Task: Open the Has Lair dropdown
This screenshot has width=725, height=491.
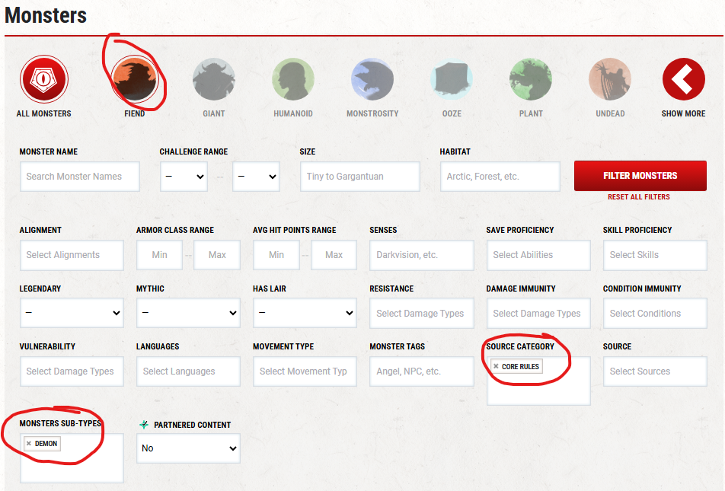Action: click(x=305, y=313)
